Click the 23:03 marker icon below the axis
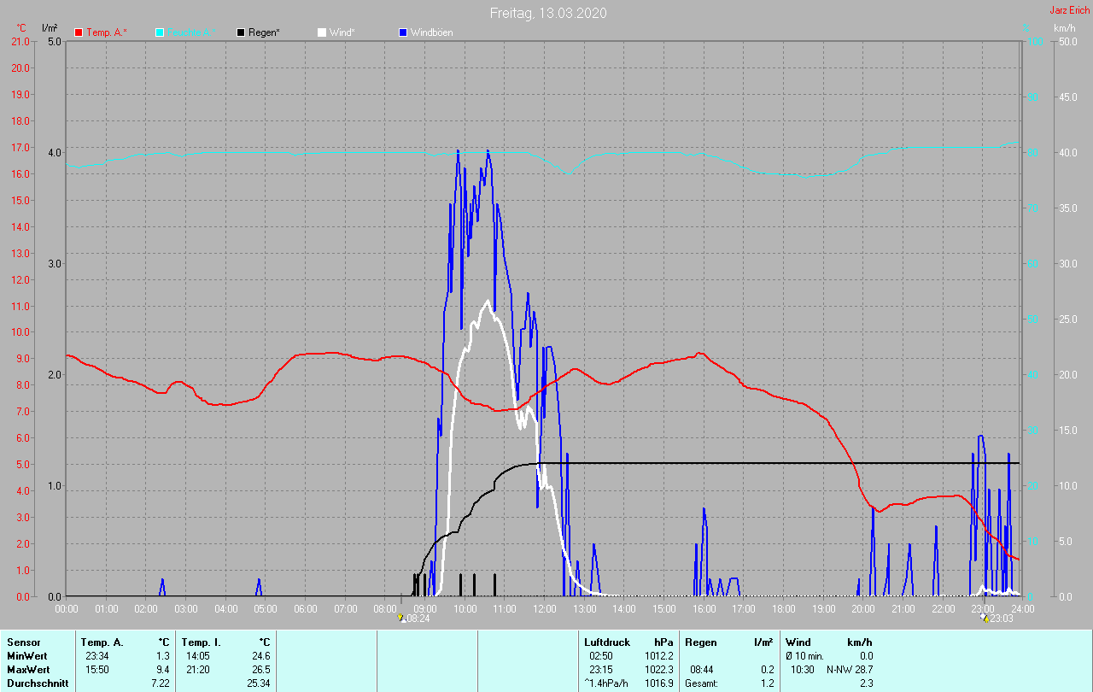 [985, 618]
